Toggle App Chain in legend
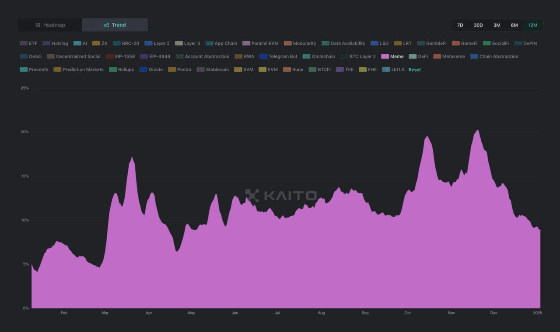This screenshot has width=560, height=332. (x=221, y=43)
